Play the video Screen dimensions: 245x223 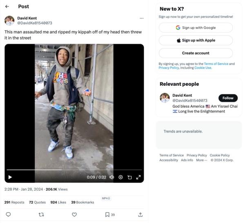10,177
